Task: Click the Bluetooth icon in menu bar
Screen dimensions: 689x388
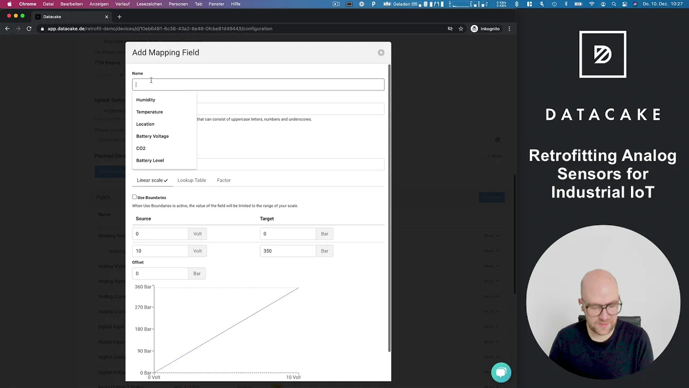Action: tap(566, 4)
